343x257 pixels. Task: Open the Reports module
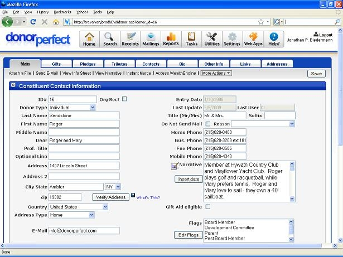coord(171,38)
